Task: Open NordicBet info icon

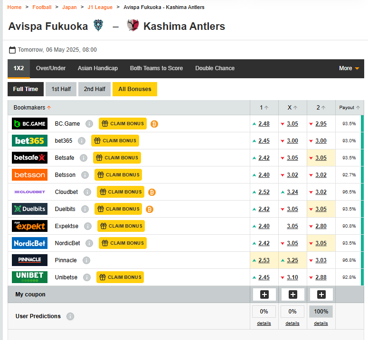Action: click(89, 243)
